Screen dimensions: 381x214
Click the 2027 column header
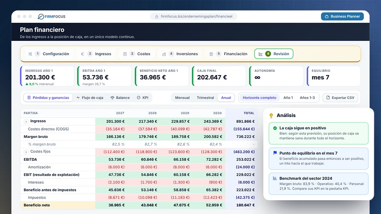pos(120,113)
